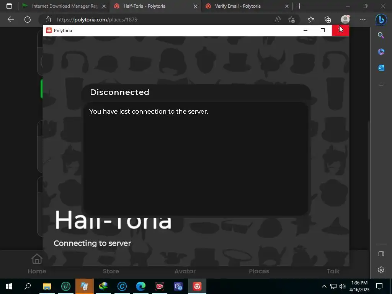Screen dimensions: 392x294
Task: Open the Edge Settings and more menu
Action: pyautogui.click(x=363, y=20)
